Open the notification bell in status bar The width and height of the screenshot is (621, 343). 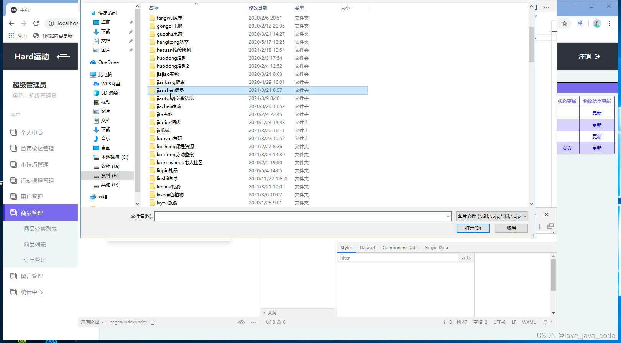click(545, 322)
